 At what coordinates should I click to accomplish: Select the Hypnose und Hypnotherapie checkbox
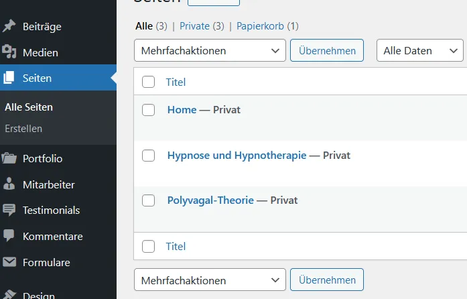pyautogui.click(x=148, y=156)
